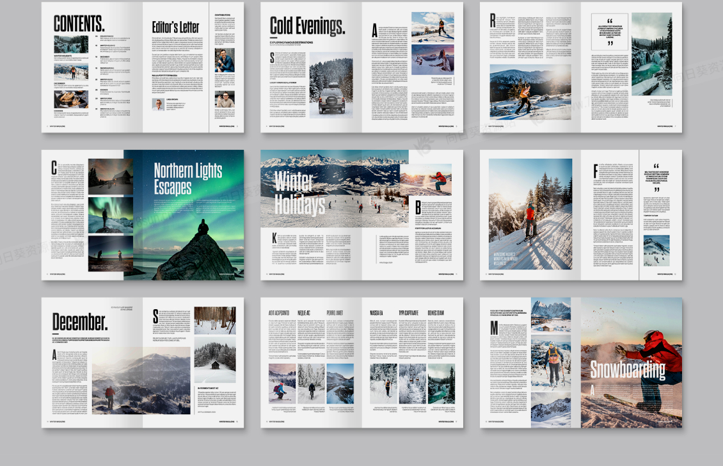Open the frozen waterfall photo
Viewport: 723px width, 466px height.
pyautogui.click(x=651, y=54)
